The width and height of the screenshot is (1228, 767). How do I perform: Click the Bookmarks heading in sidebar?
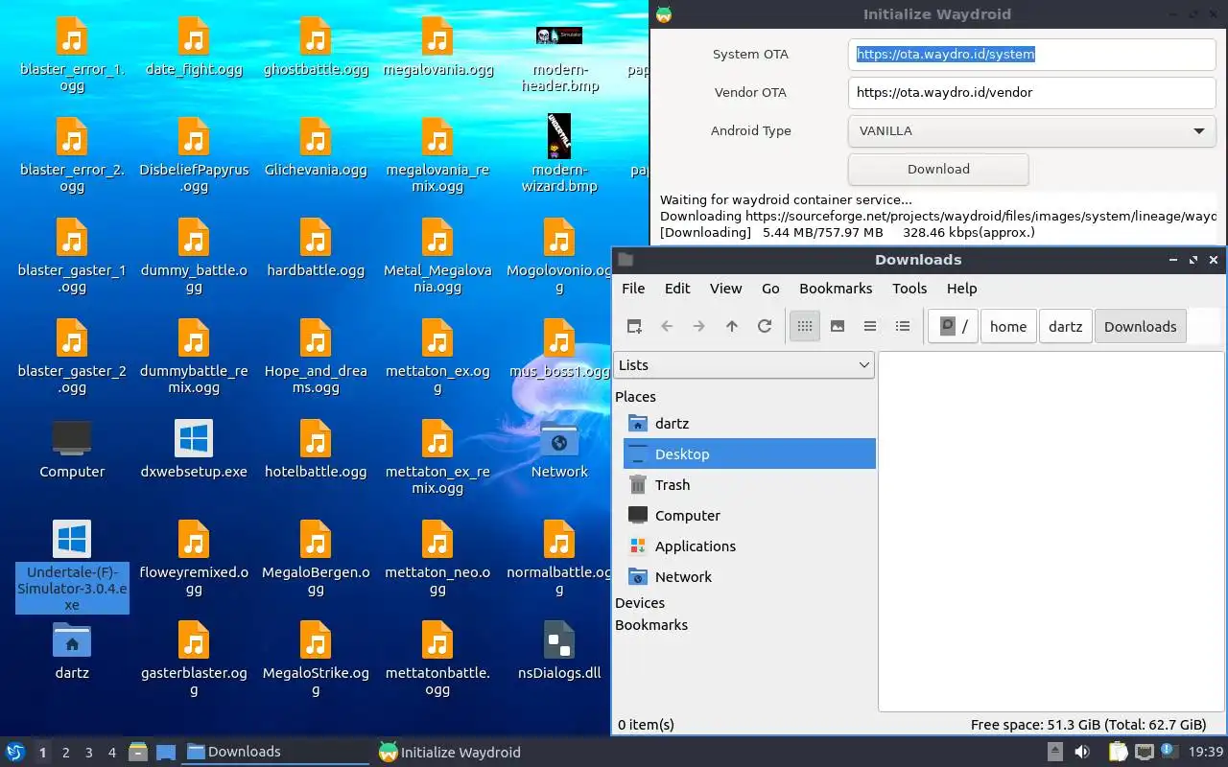tap(651, 625)
